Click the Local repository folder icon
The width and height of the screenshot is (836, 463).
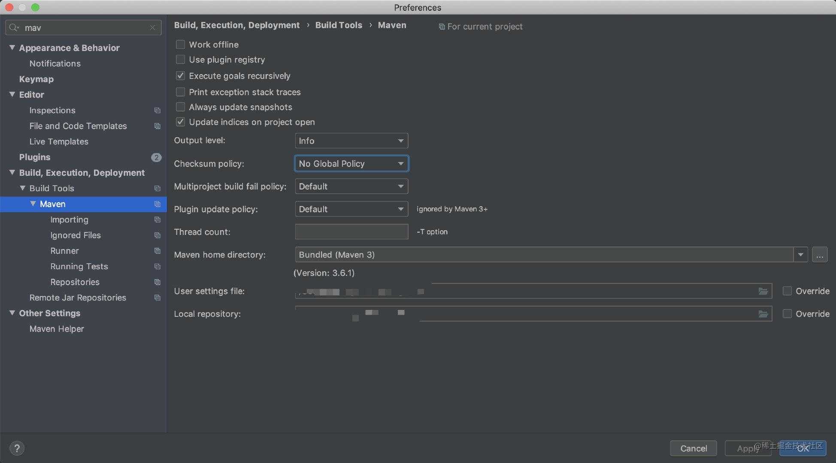point(763,313)
